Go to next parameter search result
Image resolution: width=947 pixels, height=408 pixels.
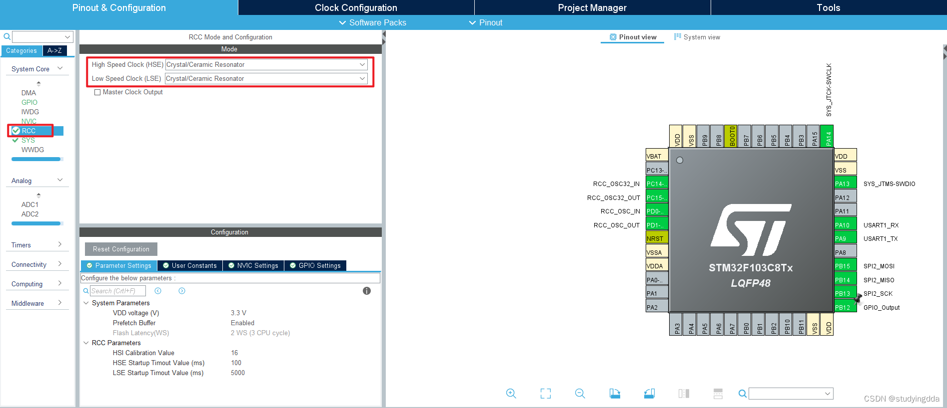tap(182, 291)
